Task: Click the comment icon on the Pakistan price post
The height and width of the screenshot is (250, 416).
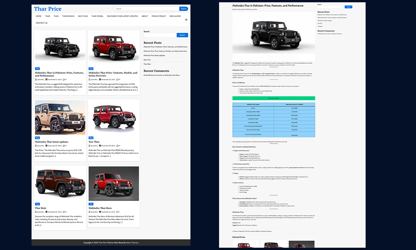Action: (x=63, y=79)
